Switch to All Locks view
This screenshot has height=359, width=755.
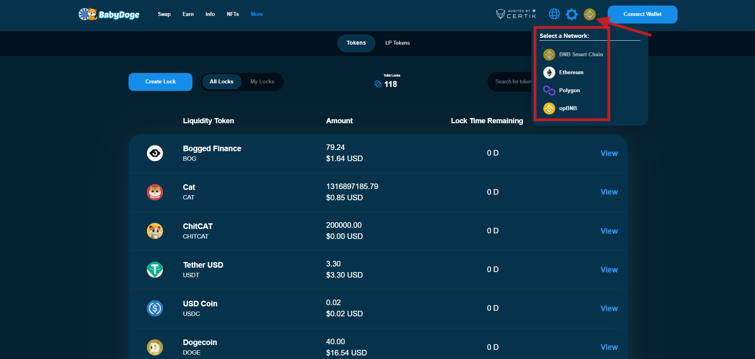[x=222, y=82]
